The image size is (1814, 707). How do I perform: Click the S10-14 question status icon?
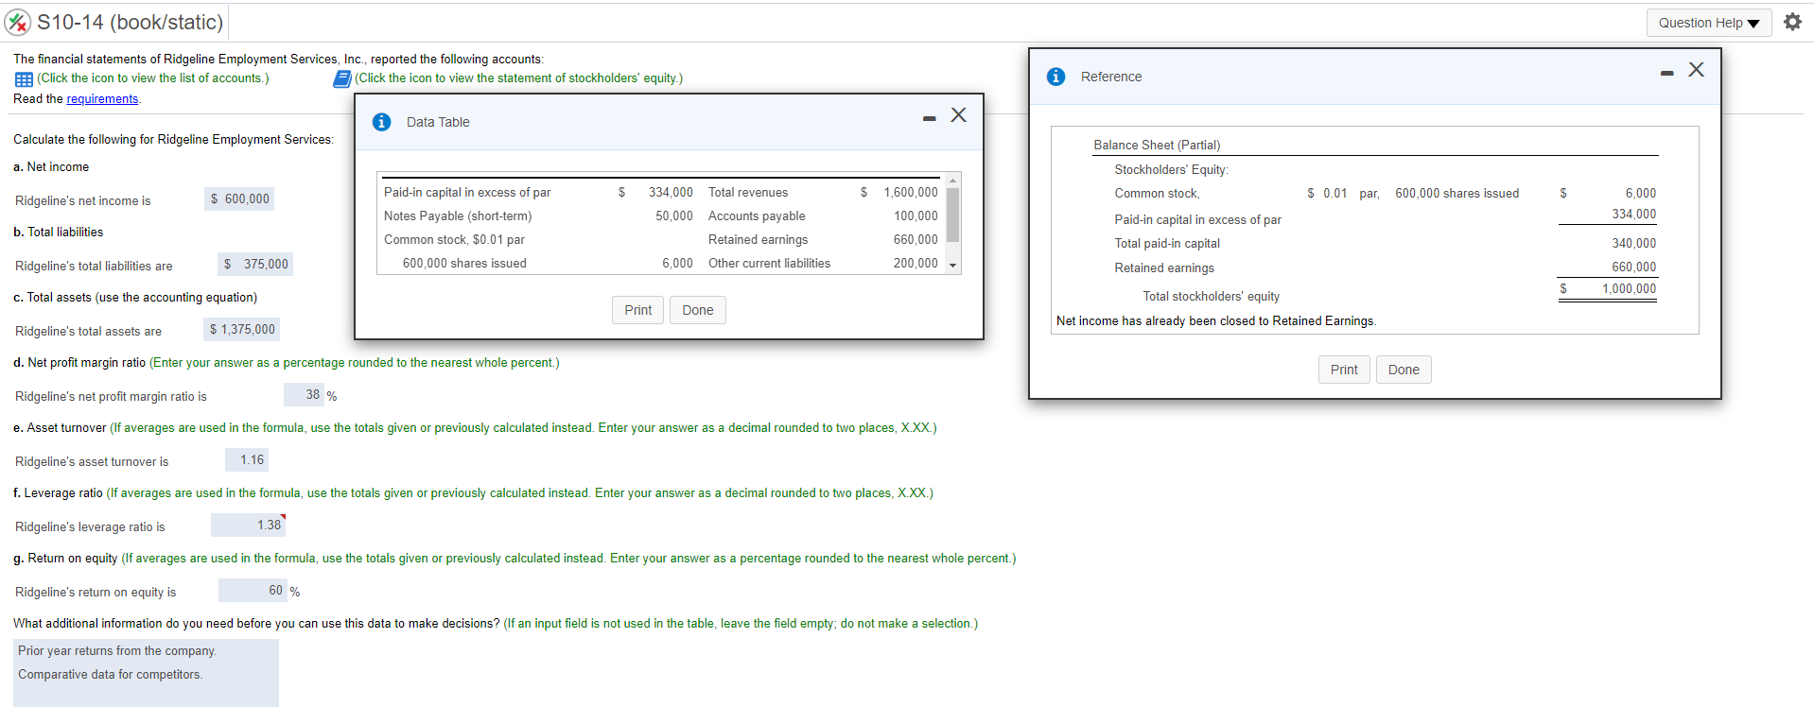click(x=18, y=22)
